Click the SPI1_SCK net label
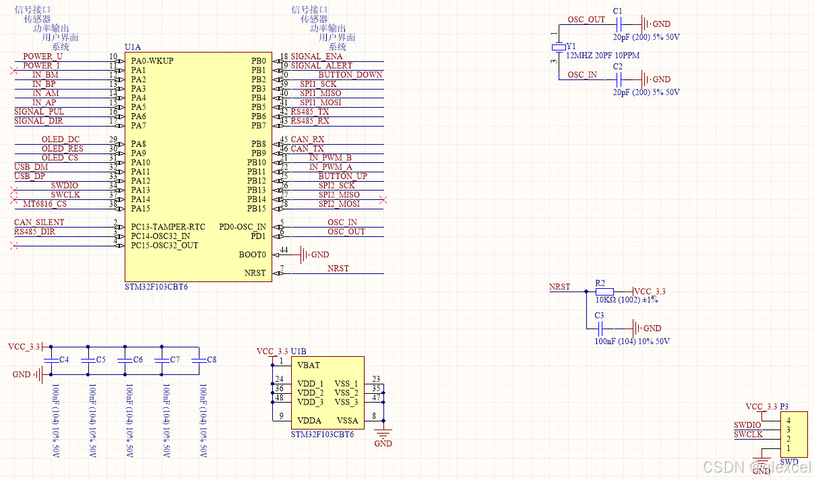Image resolution: width=814 pixels, height=480 pixels. point(318,84)
